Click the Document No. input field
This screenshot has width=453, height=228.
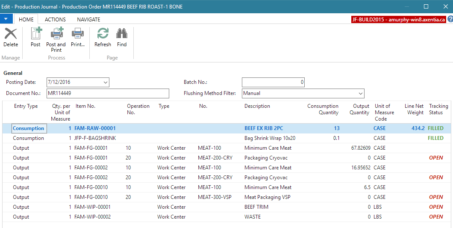108,93
